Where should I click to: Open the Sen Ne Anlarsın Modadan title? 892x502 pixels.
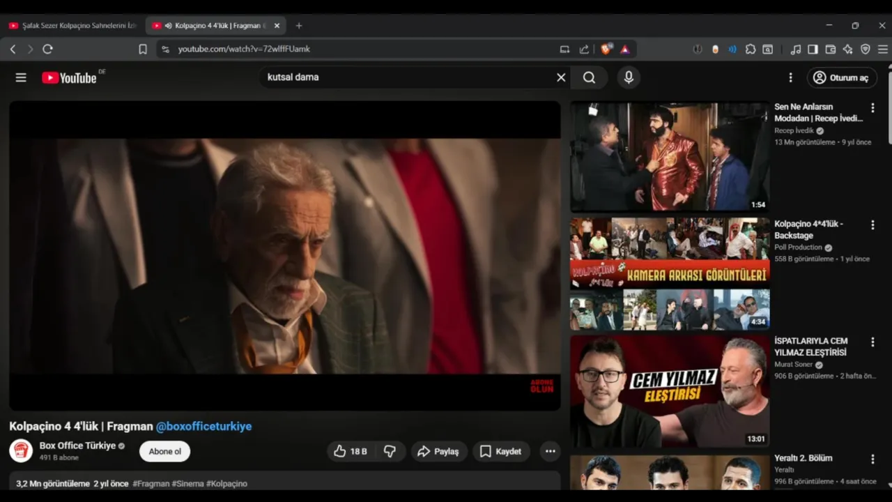(818, 112)
